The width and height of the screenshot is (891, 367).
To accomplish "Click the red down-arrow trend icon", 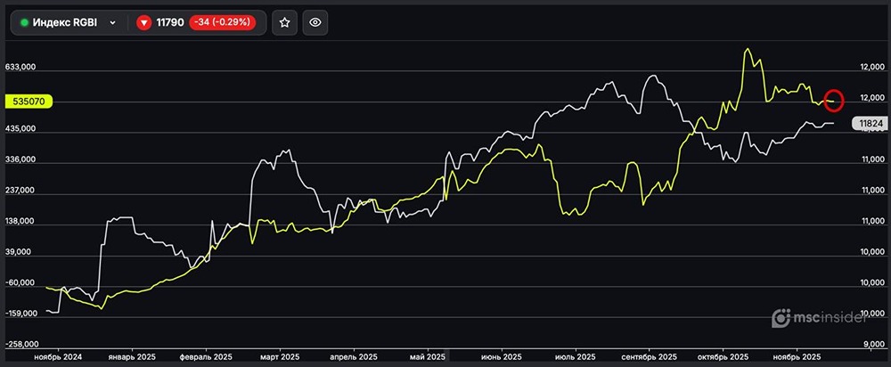I will [x=144, y=24].
